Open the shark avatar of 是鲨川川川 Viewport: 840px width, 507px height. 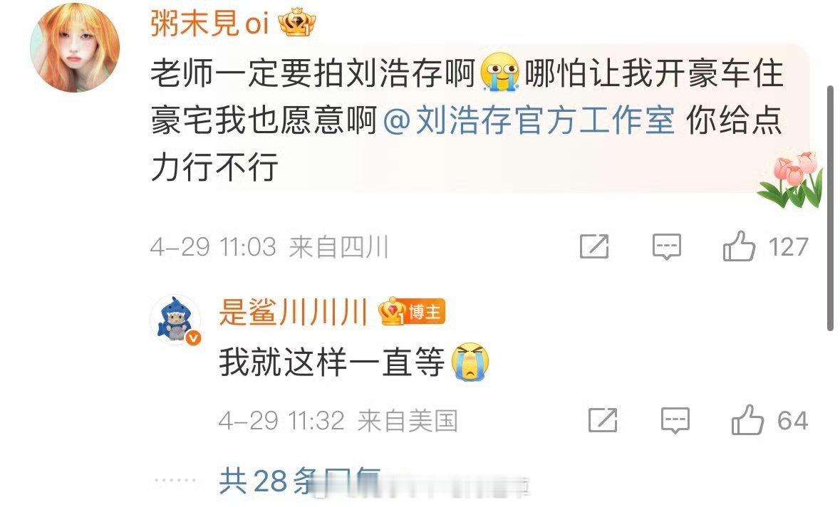175,320
